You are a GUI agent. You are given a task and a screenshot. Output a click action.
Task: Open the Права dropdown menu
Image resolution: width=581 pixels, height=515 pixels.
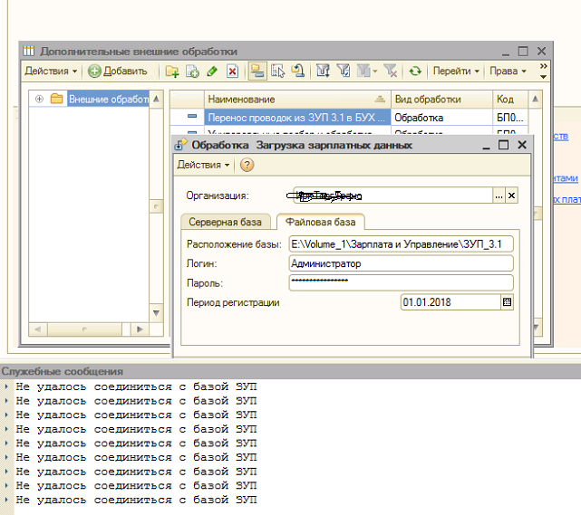click(508, 71)
